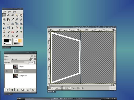
Task: Select the Dodge/Burn tool
Action: click(17, 36)
